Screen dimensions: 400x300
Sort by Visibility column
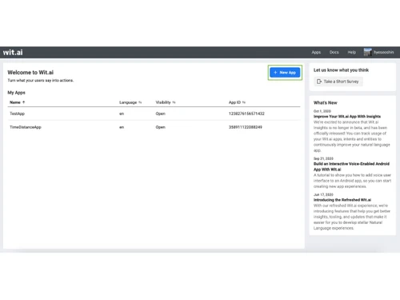pos(166,102)
